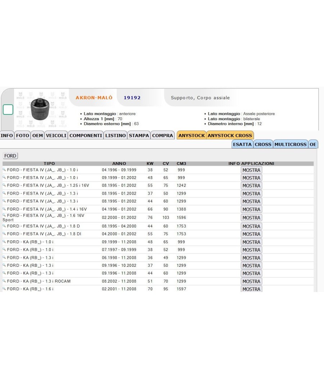Click the CV column header
The height and width of the screenshot is (379, 324).
pyautogui.click(x=166, y=164)
